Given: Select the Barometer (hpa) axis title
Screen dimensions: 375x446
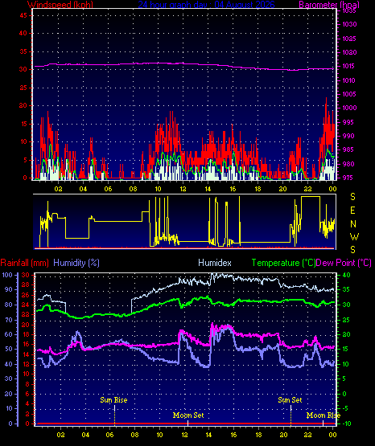Looking at the screenshot, I should pyautogui.click(x=329, y=4).
